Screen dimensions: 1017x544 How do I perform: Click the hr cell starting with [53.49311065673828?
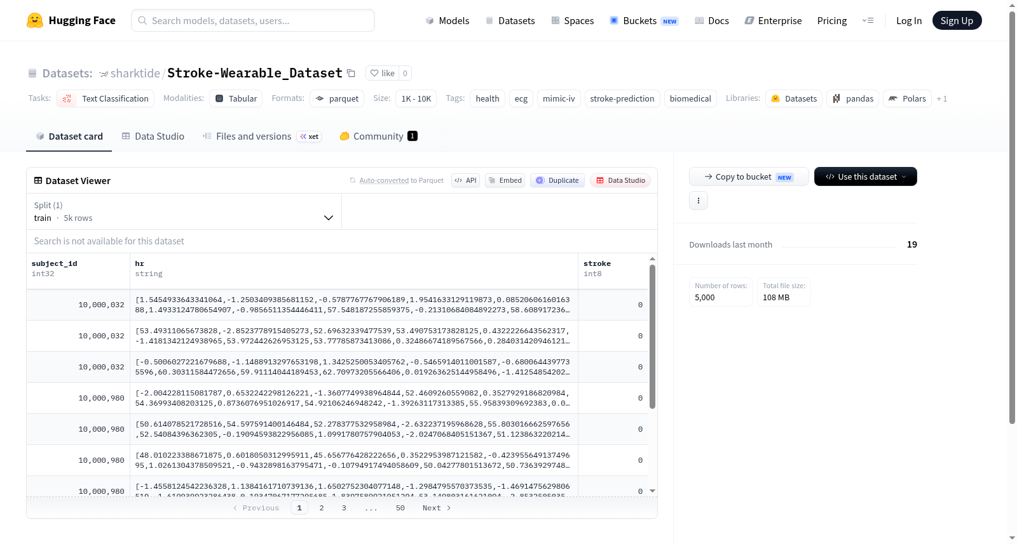354,336
